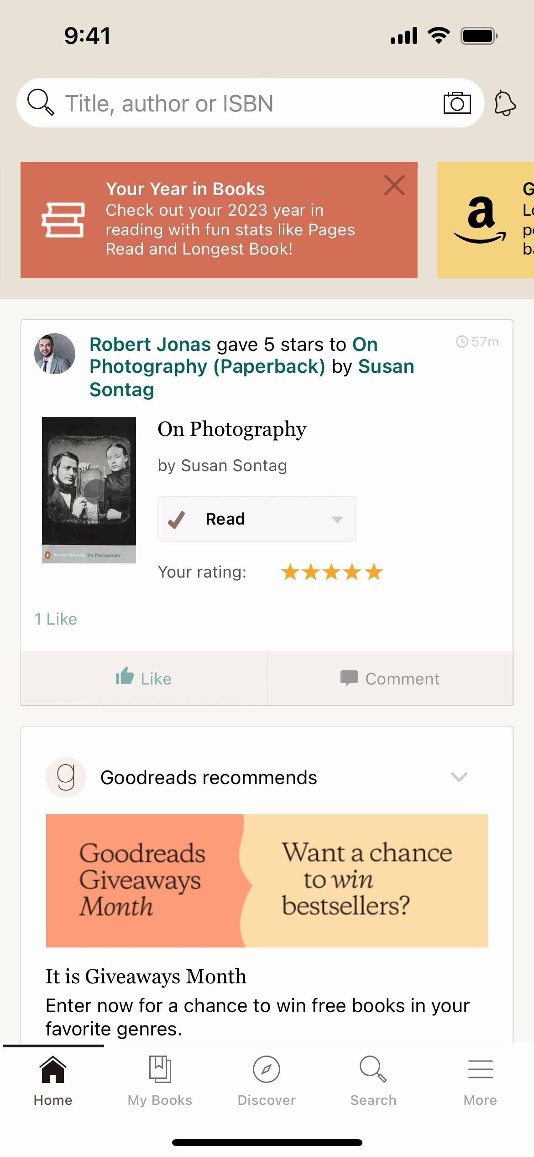Viewport: 534px width, 1157px height.
Task: Set rating using the fifth star
Action: pyautogui.click(x=374, y=572)
